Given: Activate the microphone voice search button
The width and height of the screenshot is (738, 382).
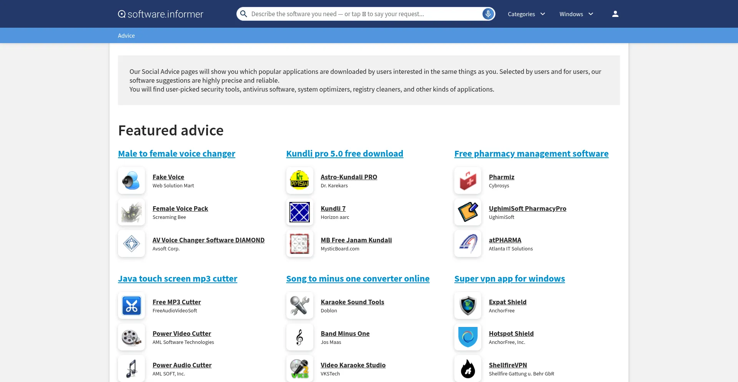Looking at the screenshot, I should [488, 14].
